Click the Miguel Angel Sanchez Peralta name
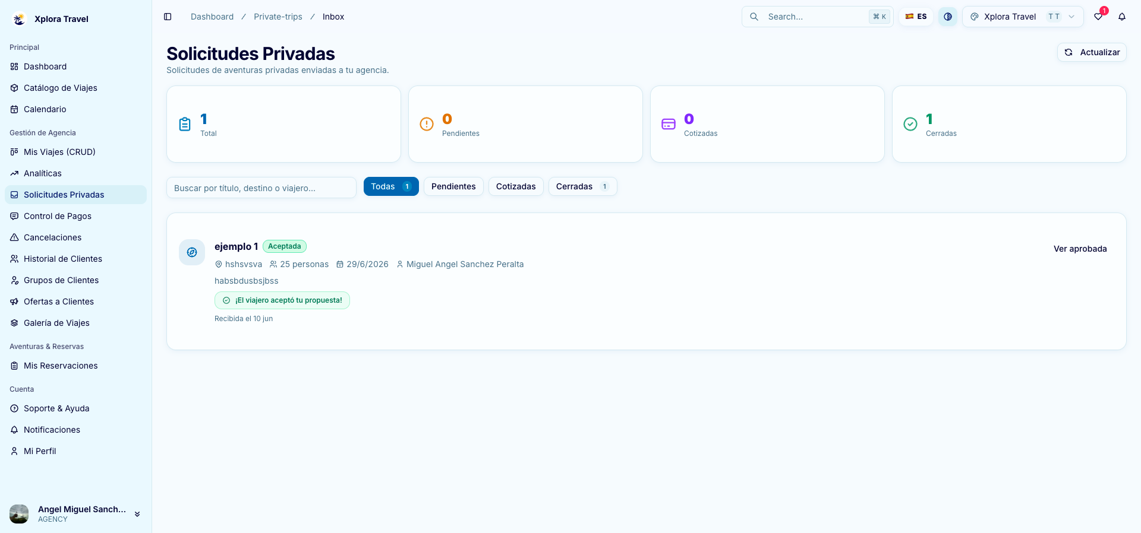The height and width of the screenshot is (533, 1141). click(465, 264)
